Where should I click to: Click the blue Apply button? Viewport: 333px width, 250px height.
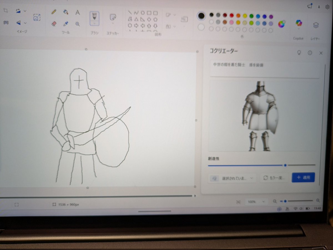[303, 177]
